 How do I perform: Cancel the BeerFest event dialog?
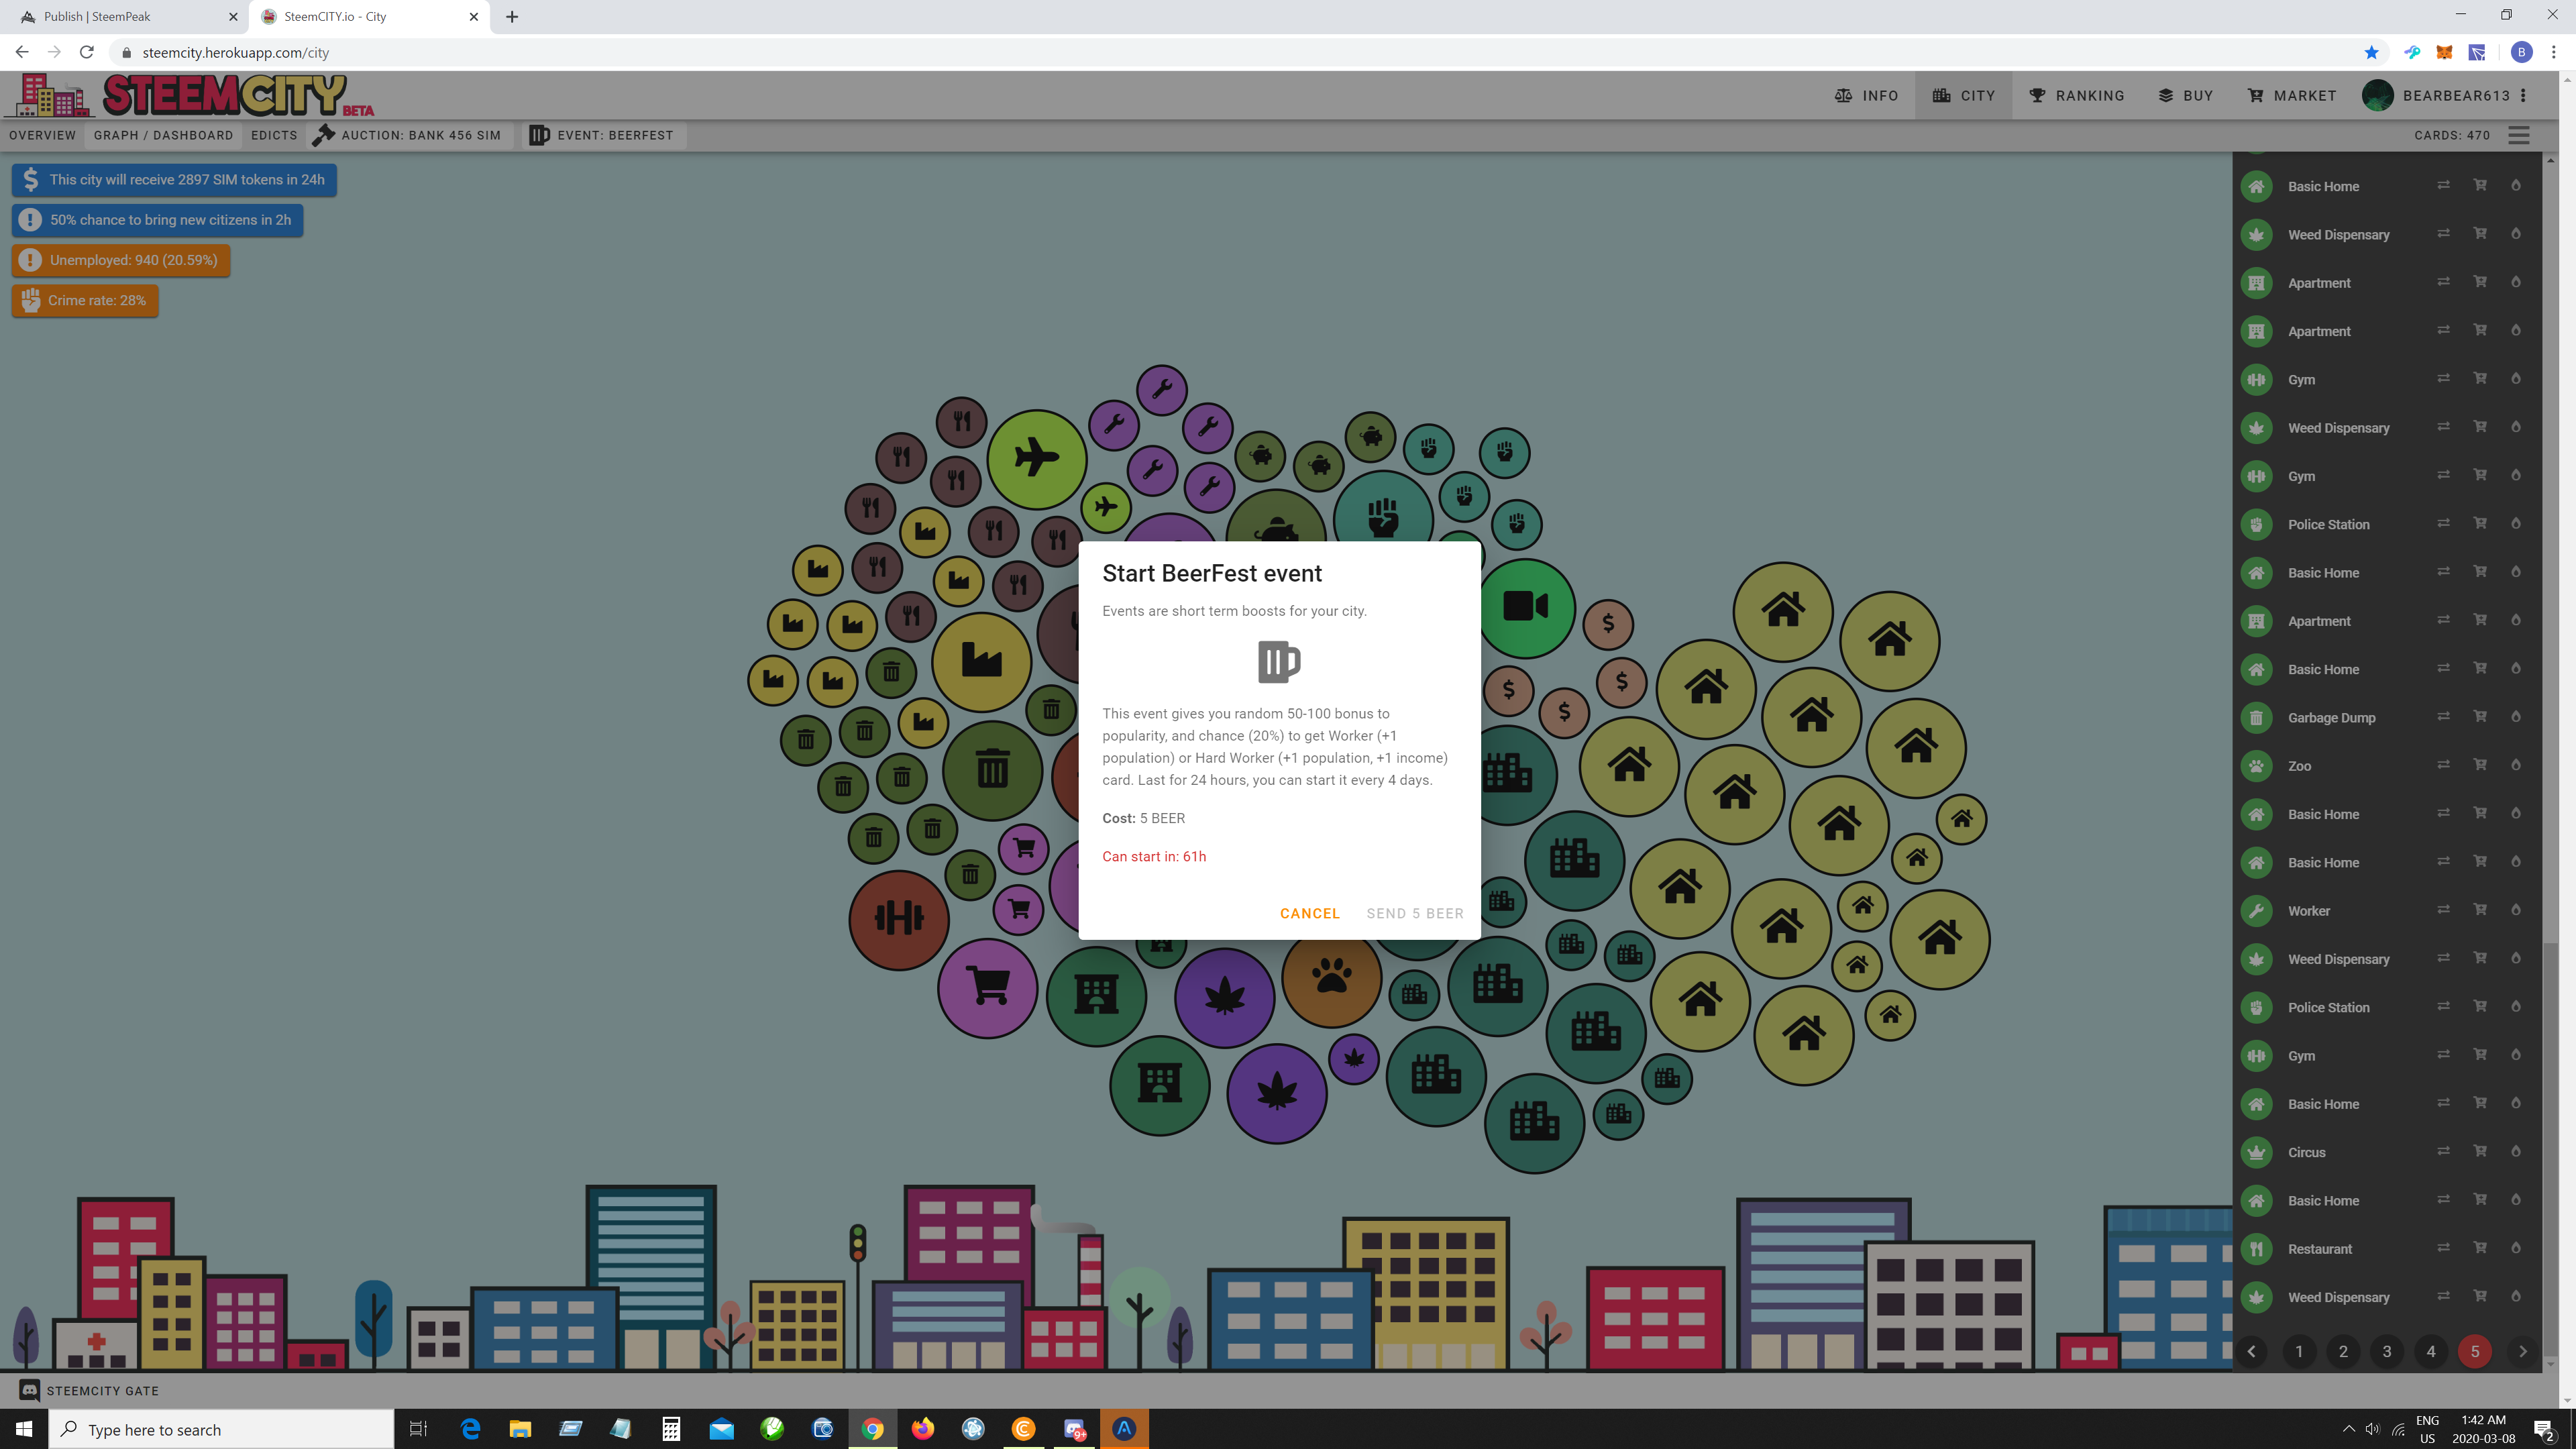(1309, 913)
